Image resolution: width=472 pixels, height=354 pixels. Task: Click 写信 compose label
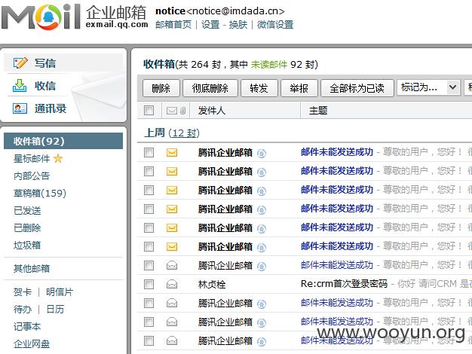[x=45, y=63]
